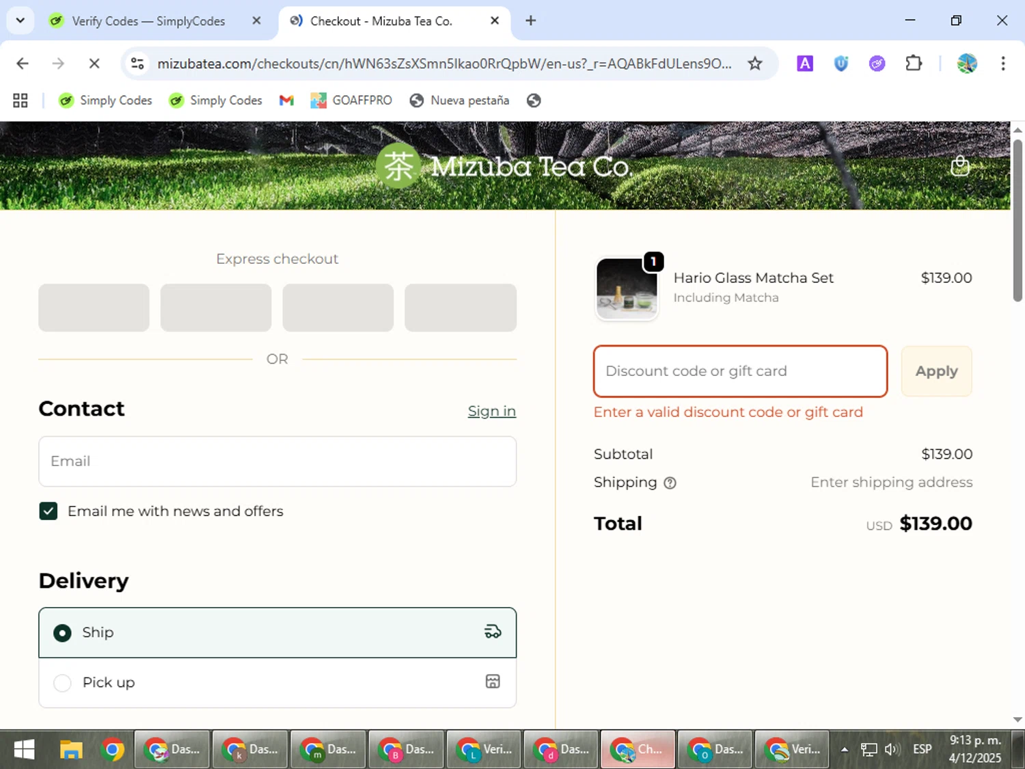Image resolution: width=1025 pixels, height=769 pixels.
Task: Open a new browser tab
Action: [530, 21]
